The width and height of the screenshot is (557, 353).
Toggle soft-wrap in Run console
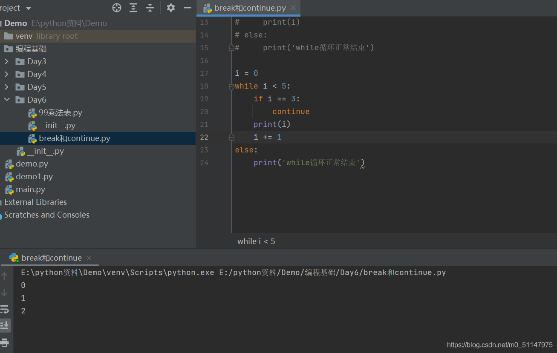[5, 309]
